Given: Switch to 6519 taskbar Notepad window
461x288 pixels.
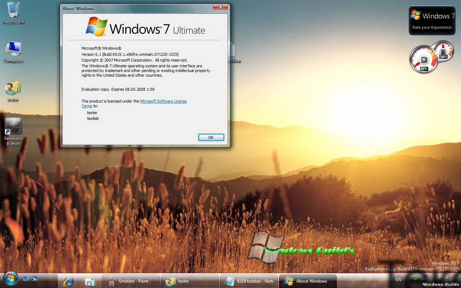Looking at the screenshot, I should coord(249,281).
